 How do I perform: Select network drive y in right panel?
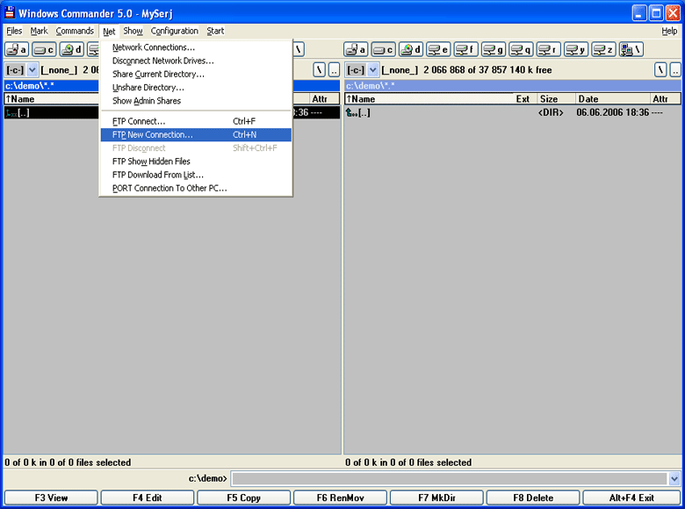[x=576, y=49]
